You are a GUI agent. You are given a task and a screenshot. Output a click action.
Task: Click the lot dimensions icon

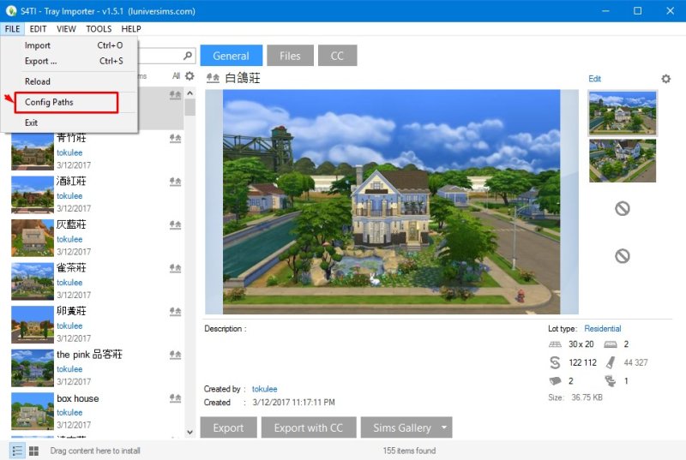coord(555,344)
